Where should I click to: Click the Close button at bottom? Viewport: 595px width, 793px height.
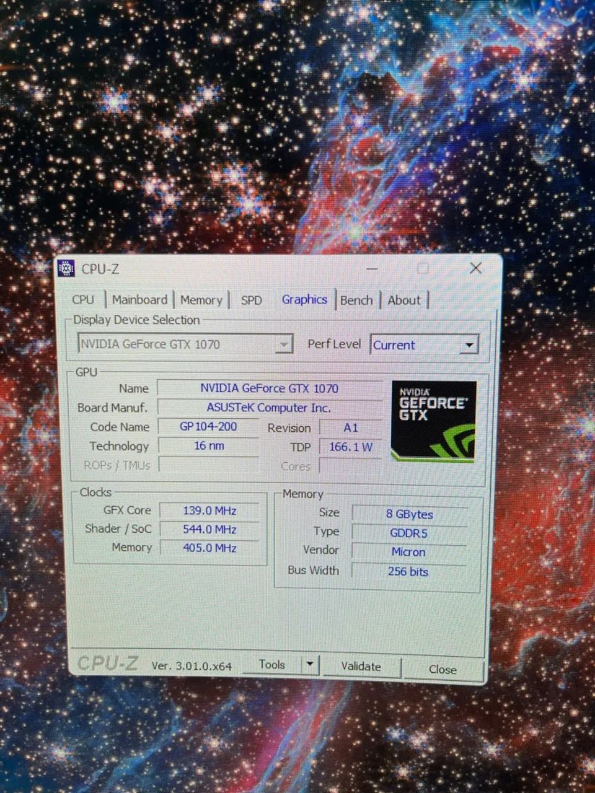pos(443,669)
